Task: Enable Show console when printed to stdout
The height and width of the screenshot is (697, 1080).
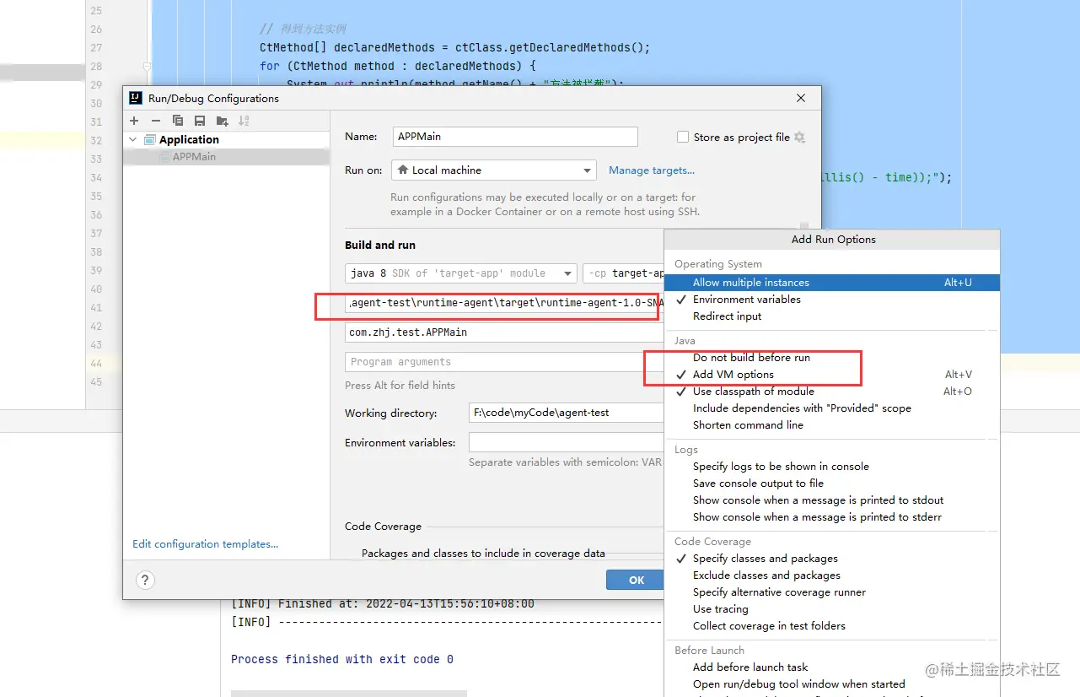Action: click(x=832, y=500)
